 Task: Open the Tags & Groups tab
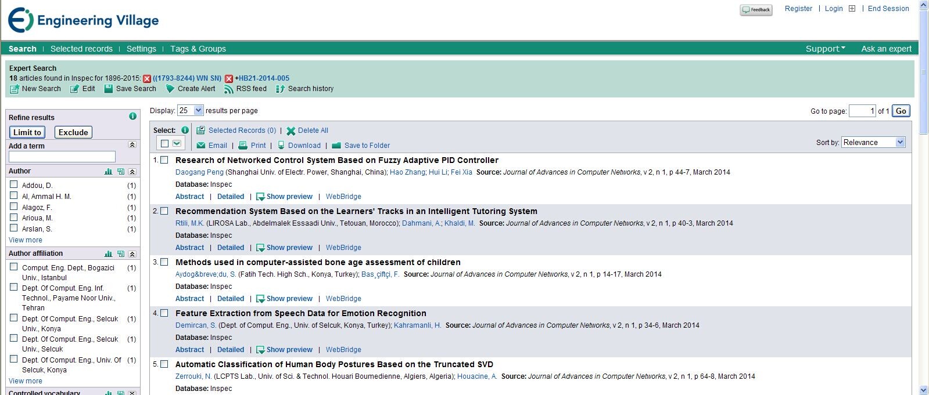coord(198,49)
